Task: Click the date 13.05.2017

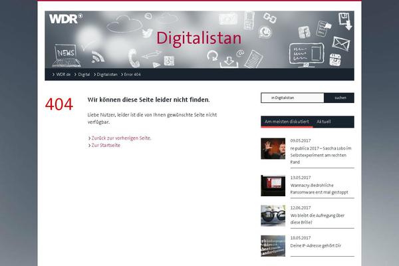Action: (301, 178)
